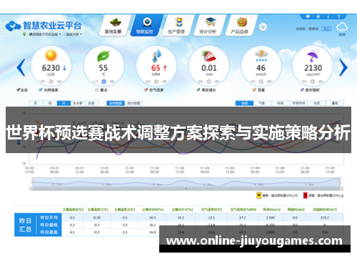This screenshot has height=259, width=357.
Task: Open the 杭州 weather cloud icon
Action: tap(342, 27)
